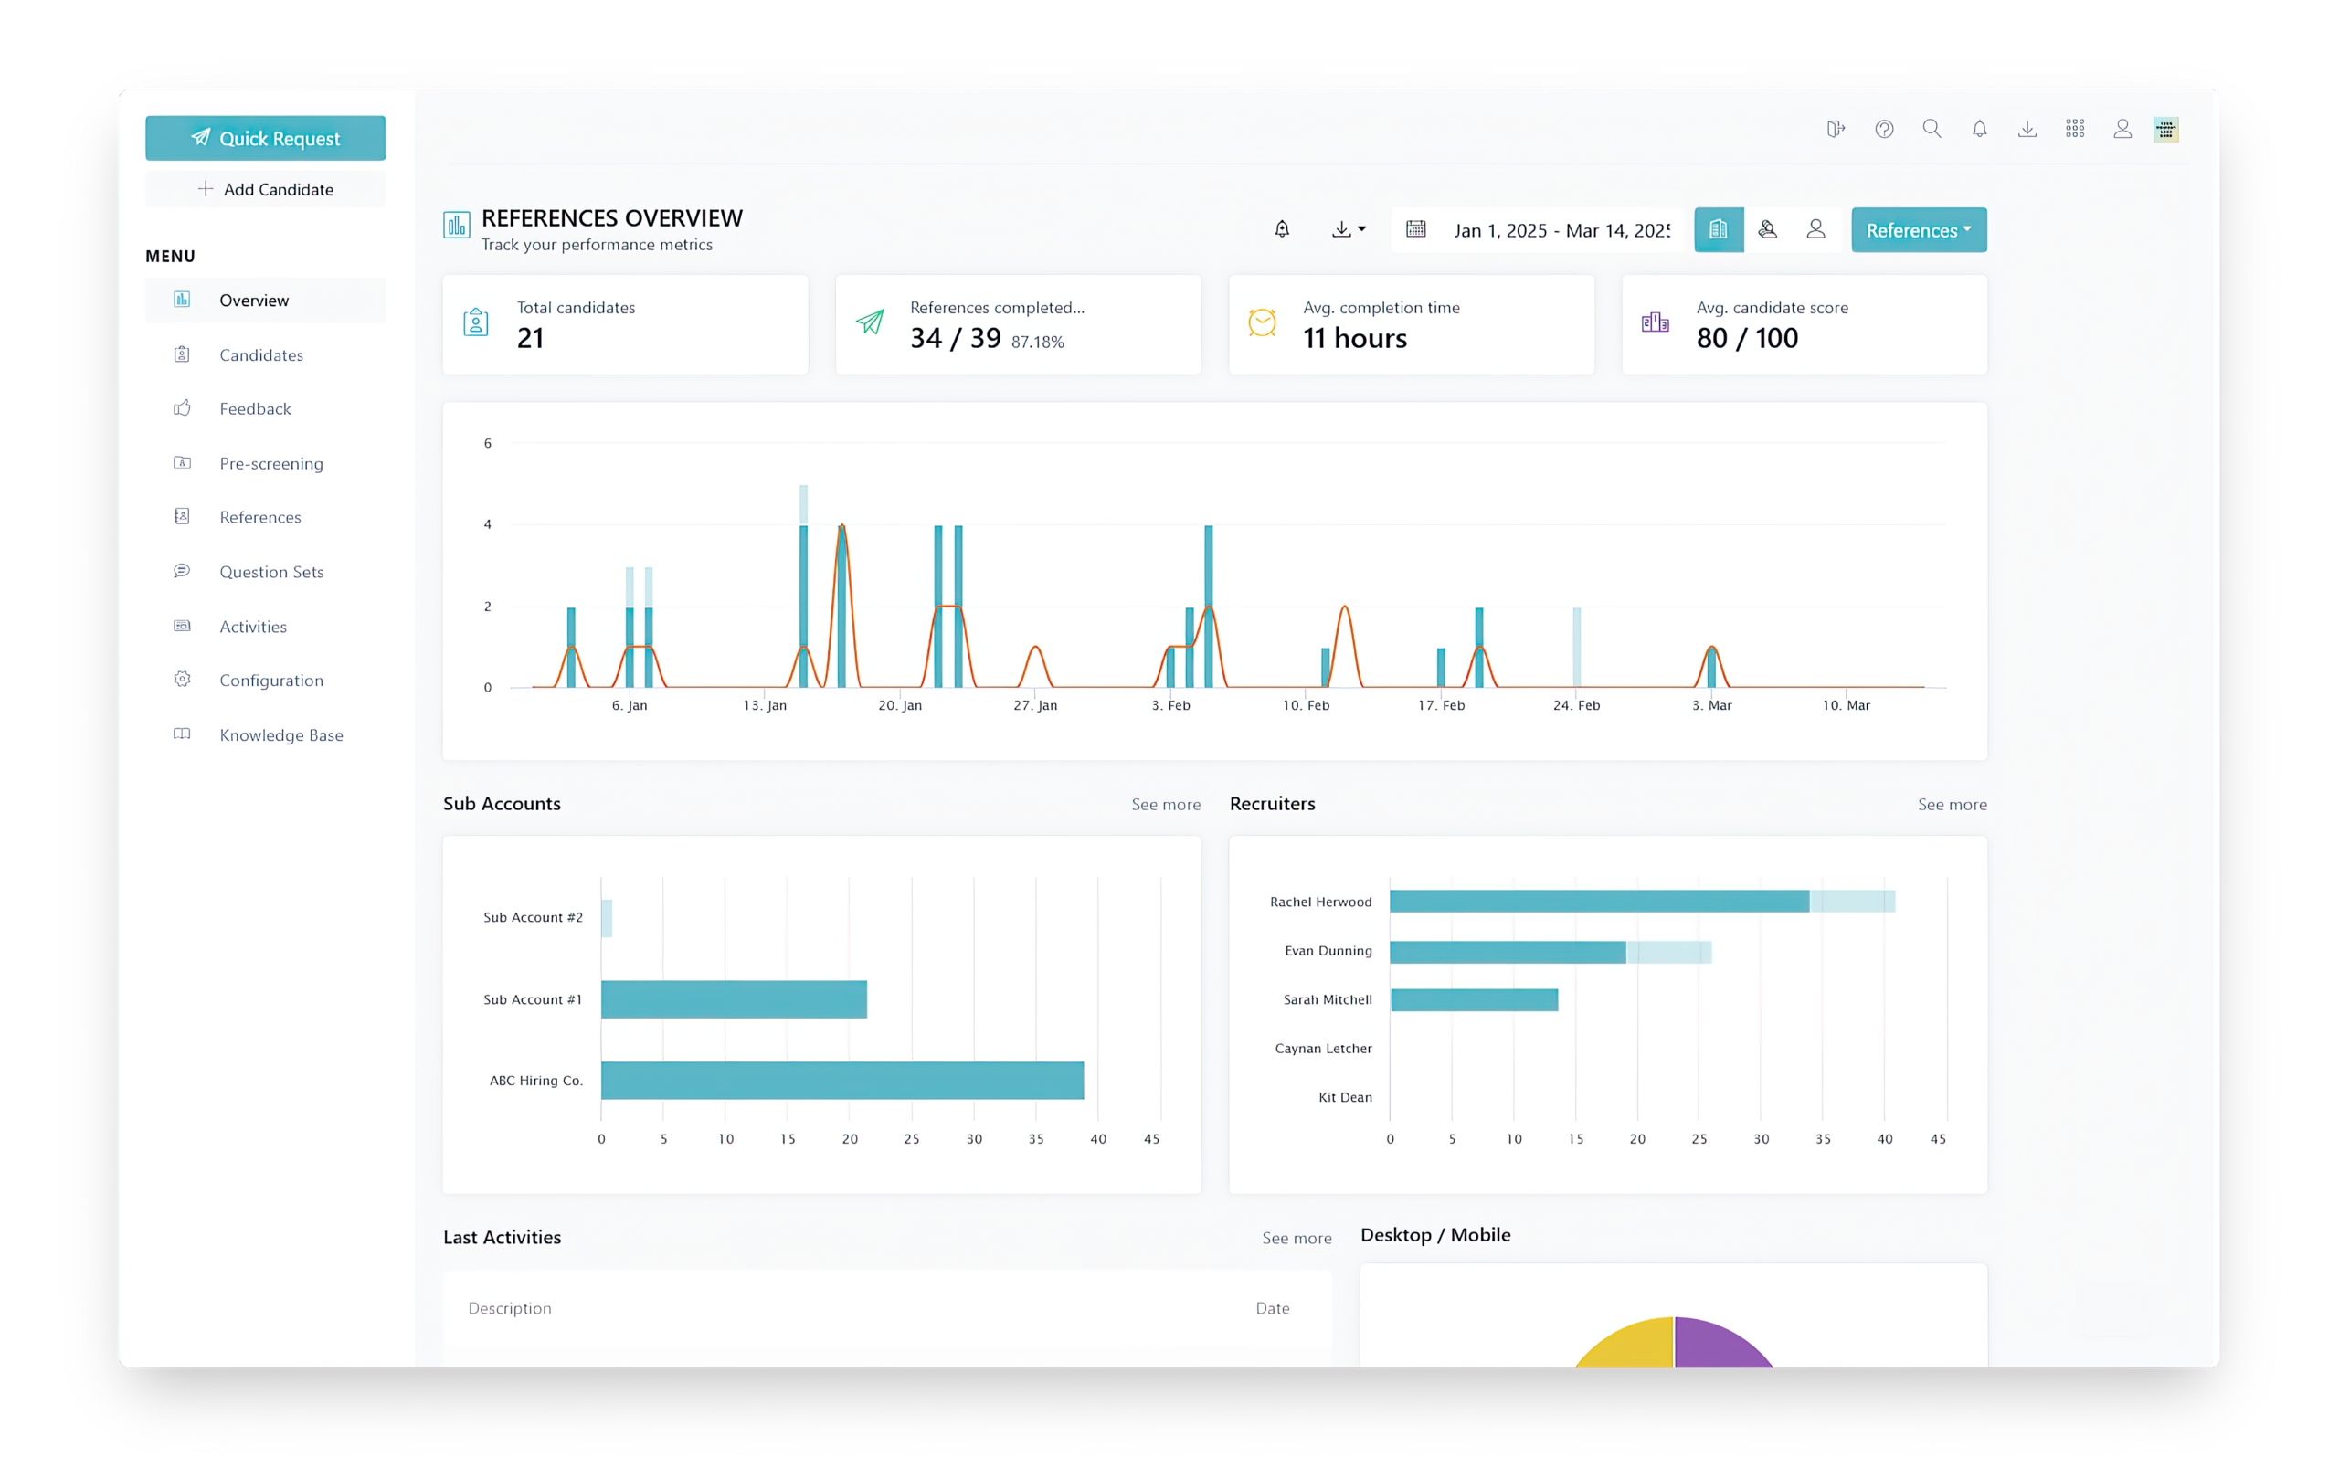Image resolution: width=2339 pixels, height=1457 pixels.
Task: Open the user profile icon in top bar
Action: 2122,129
